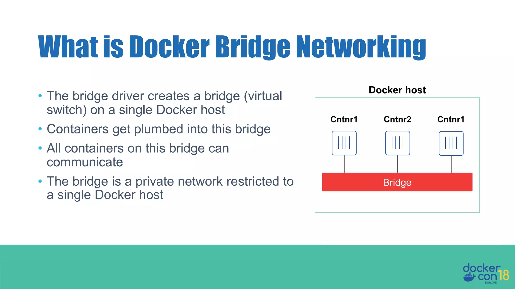
Task: Click the Docker host label
Action: [397, 90]
